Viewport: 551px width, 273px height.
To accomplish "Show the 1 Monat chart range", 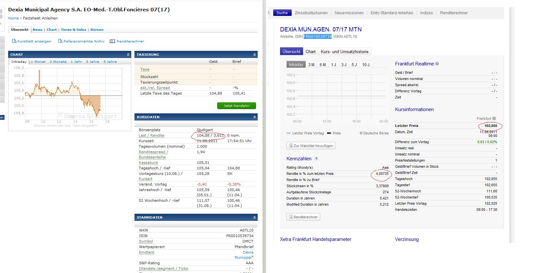I will [38, 62].
